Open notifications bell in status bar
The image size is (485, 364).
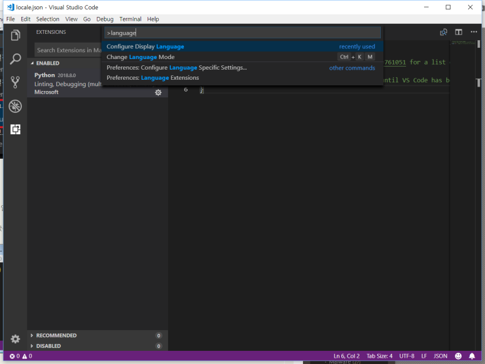[x=472, y=356]
